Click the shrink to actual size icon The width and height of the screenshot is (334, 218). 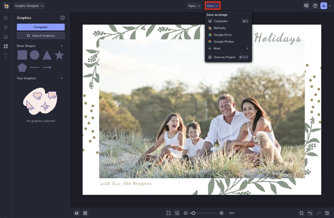point(177,213)
